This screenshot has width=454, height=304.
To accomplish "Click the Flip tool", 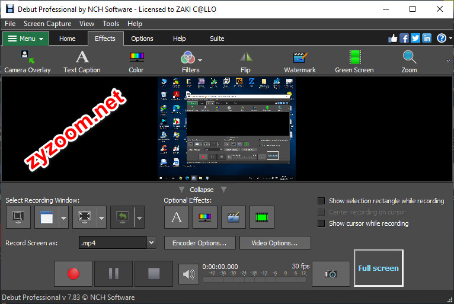I will (245, 61).
